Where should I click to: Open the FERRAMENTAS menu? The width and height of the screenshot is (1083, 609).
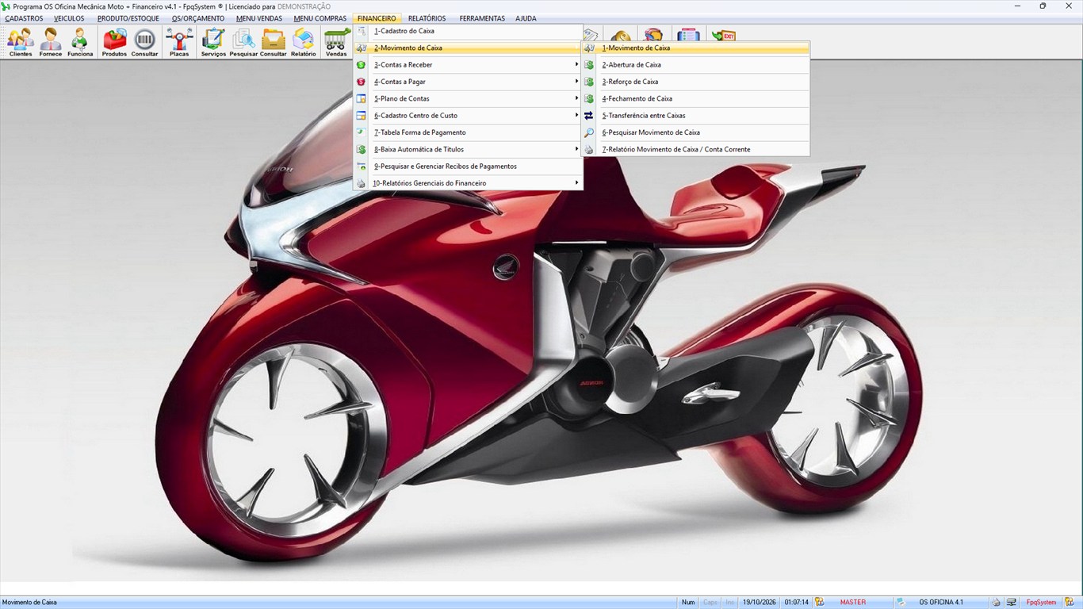[x=482, y=18]
